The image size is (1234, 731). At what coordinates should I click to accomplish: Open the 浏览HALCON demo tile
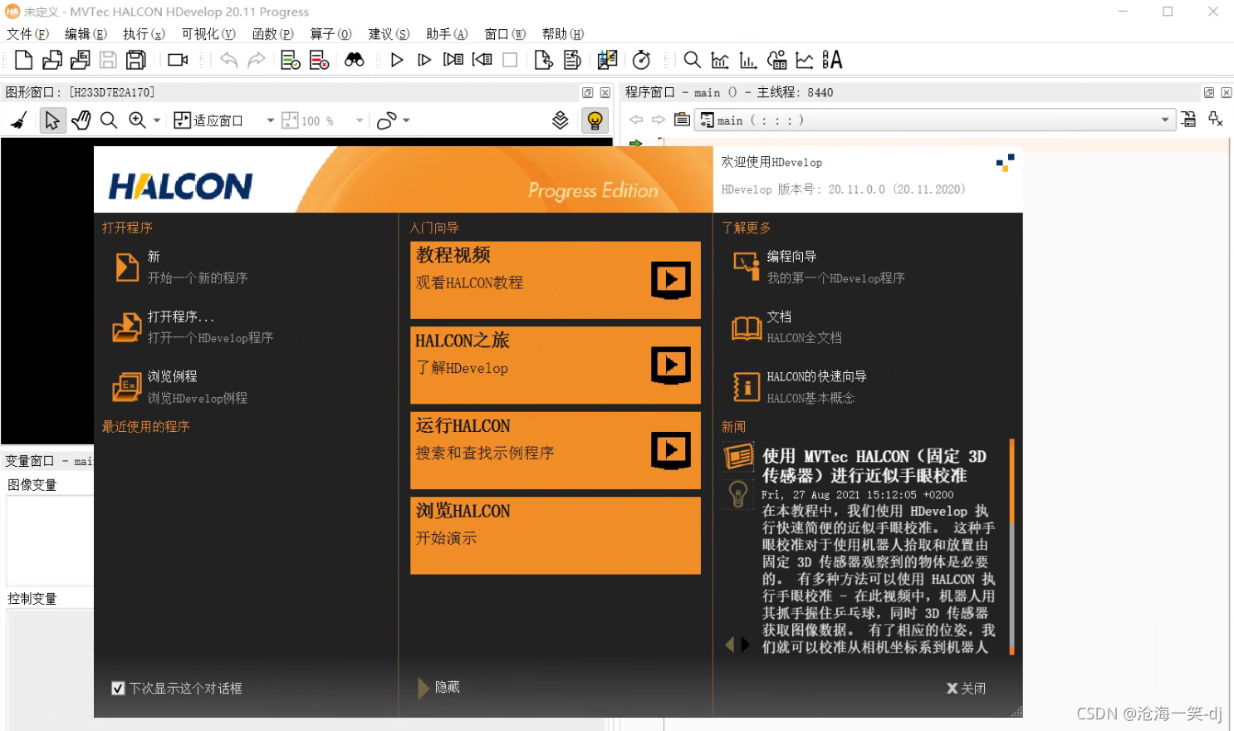click(556, 536)
